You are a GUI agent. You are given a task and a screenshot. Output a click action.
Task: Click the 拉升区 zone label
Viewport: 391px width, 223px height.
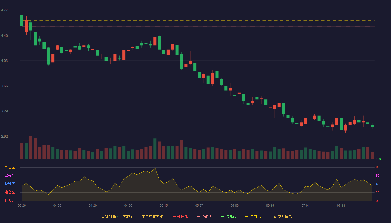pyautogui.click(x=9, y=184)
